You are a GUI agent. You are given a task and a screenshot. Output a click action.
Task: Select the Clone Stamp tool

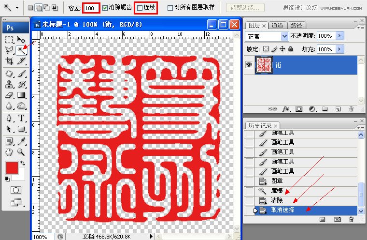click(9, 85)
